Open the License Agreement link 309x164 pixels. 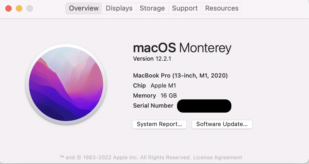218,157
